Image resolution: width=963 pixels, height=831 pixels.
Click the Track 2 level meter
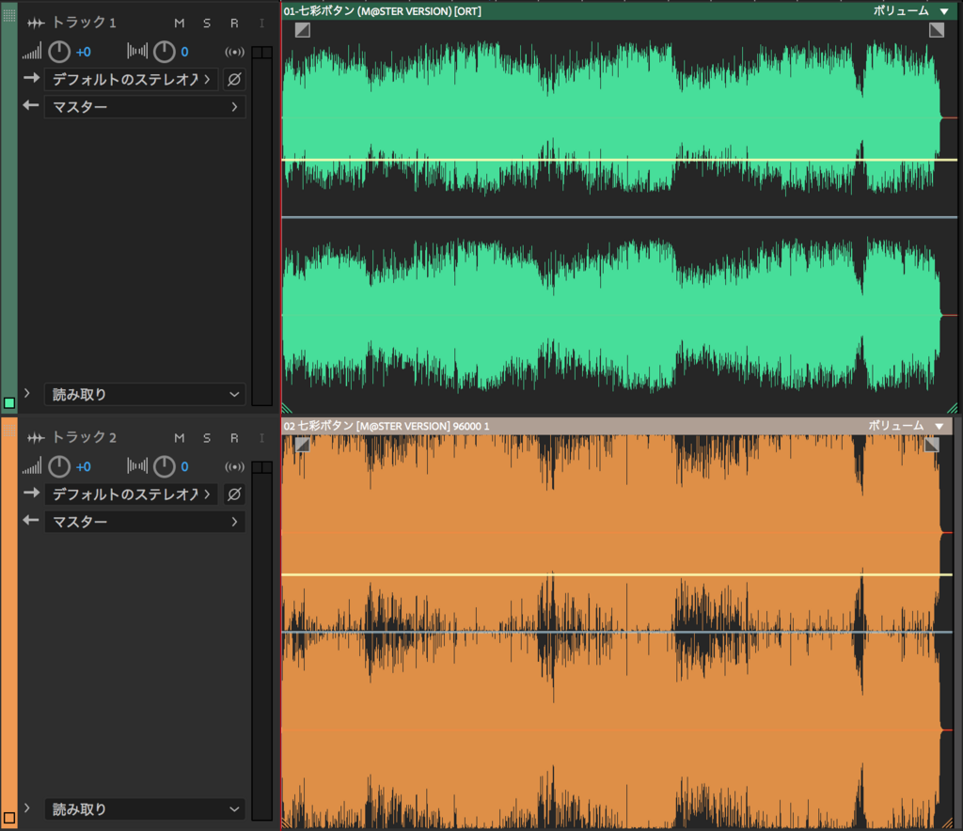pos(262,641)
